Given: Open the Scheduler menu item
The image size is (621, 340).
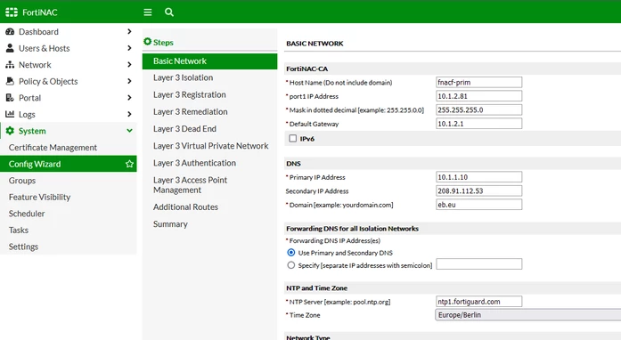Looking at the screenshot, I should [27, 214].
